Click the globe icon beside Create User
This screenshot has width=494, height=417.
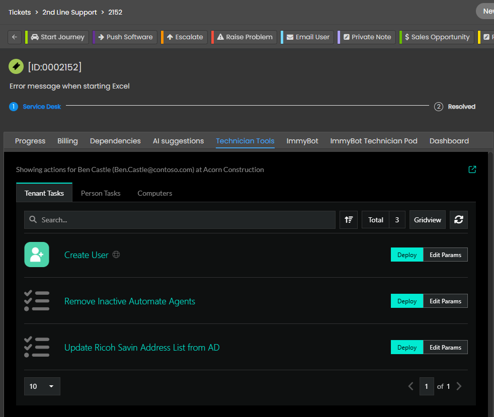pyautogui.click(x=116, y=255)
